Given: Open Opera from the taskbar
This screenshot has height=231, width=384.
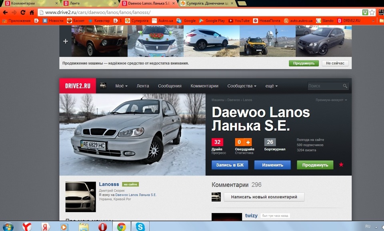Looking at the screenshot, I should coord(102,227).
